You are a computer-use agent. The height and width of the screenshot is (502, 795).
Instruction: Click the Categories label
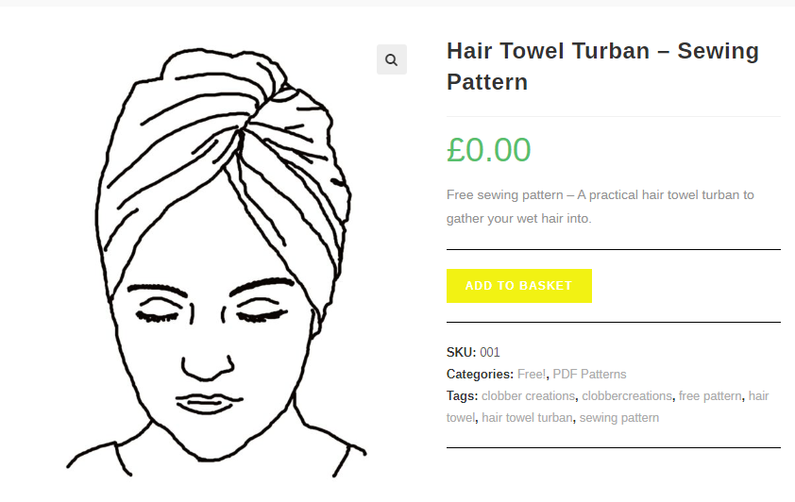480,374
